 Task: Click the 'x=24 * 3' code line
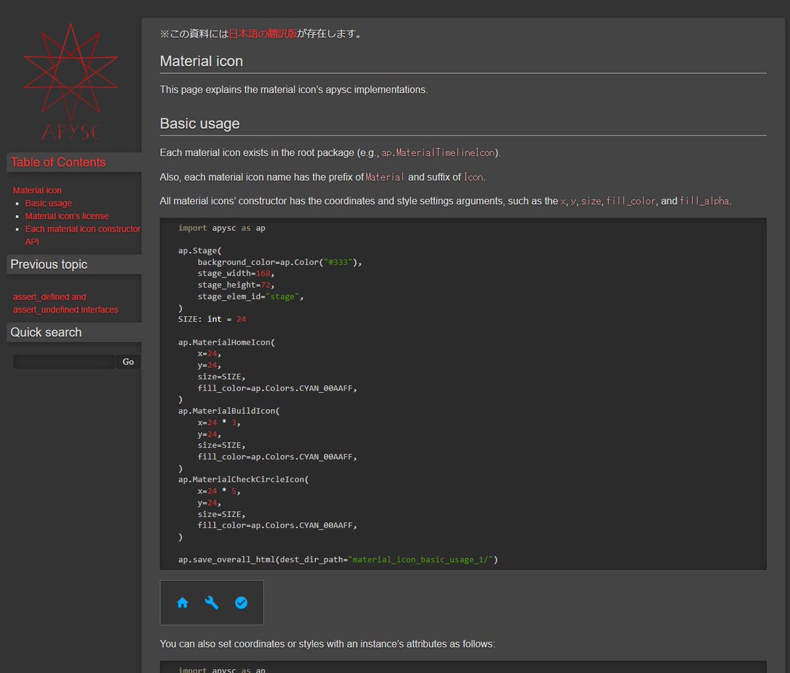pos(219,422)
